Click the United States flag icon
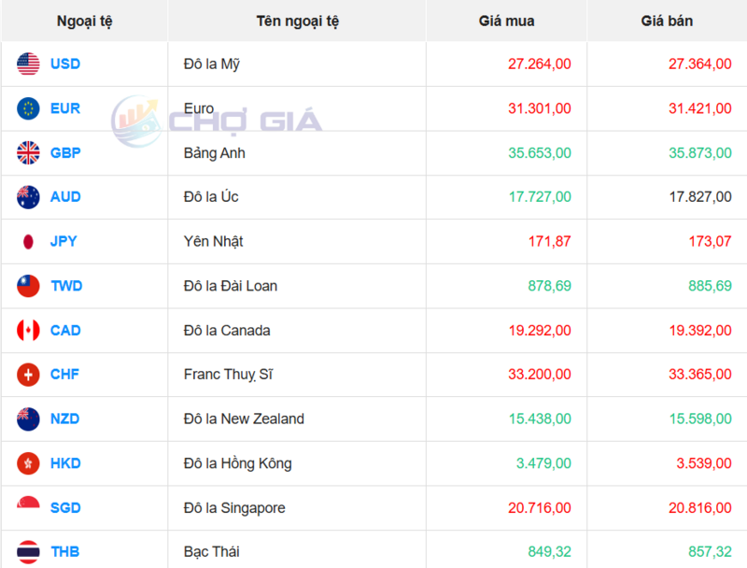Image resolution: width=747 pixels, height=568 pixels. [x=28, y=64]
